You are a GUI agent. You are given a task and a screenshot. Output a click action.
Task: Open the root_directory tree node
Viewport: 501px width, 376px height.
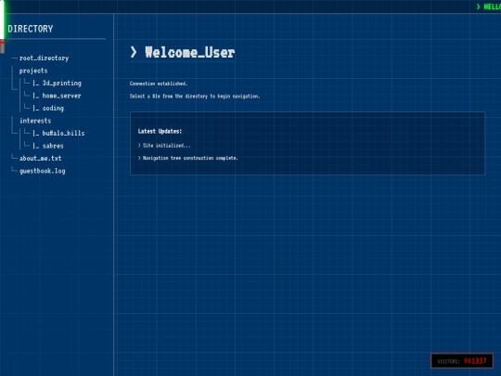(45, 58)
